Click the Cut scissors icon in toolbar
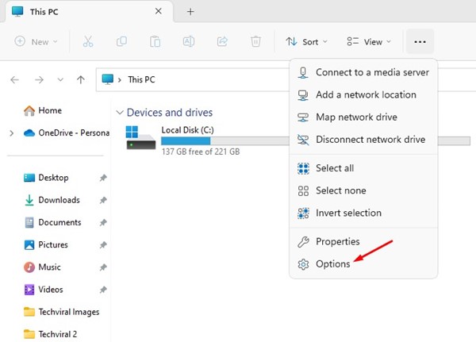This screenshot has width=476, height=342. point(89,41)
